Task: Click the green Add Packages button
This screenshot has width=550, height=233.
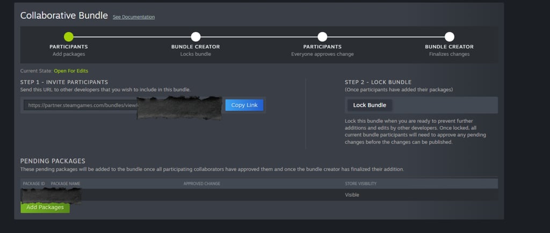Action: tap(45, 207)
